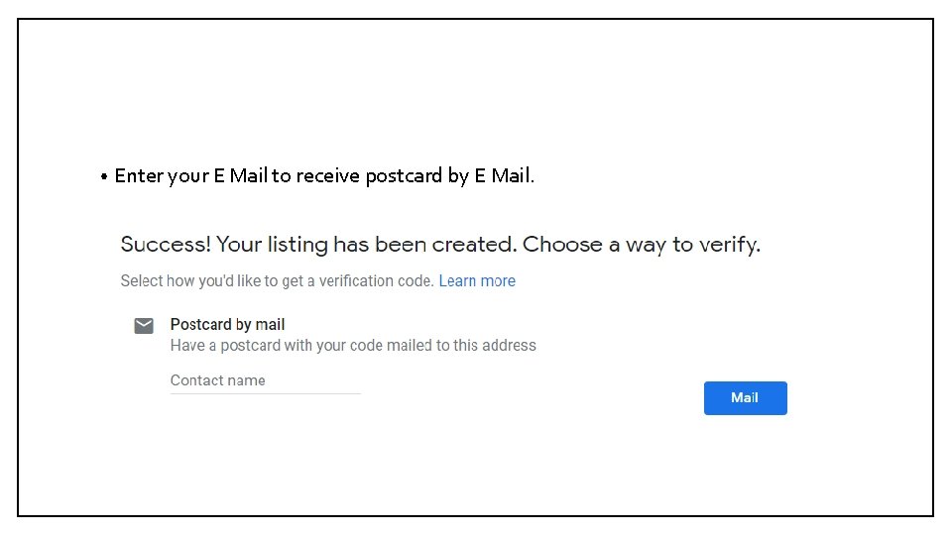The height and width of the screenshot is (535, 952).
Task: Click the word 'Postcard' in the option title
Action: click(201, 325)
